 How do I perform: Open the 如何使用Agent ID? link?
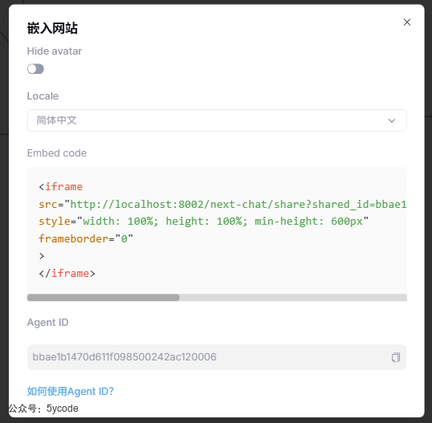[70, 392]
